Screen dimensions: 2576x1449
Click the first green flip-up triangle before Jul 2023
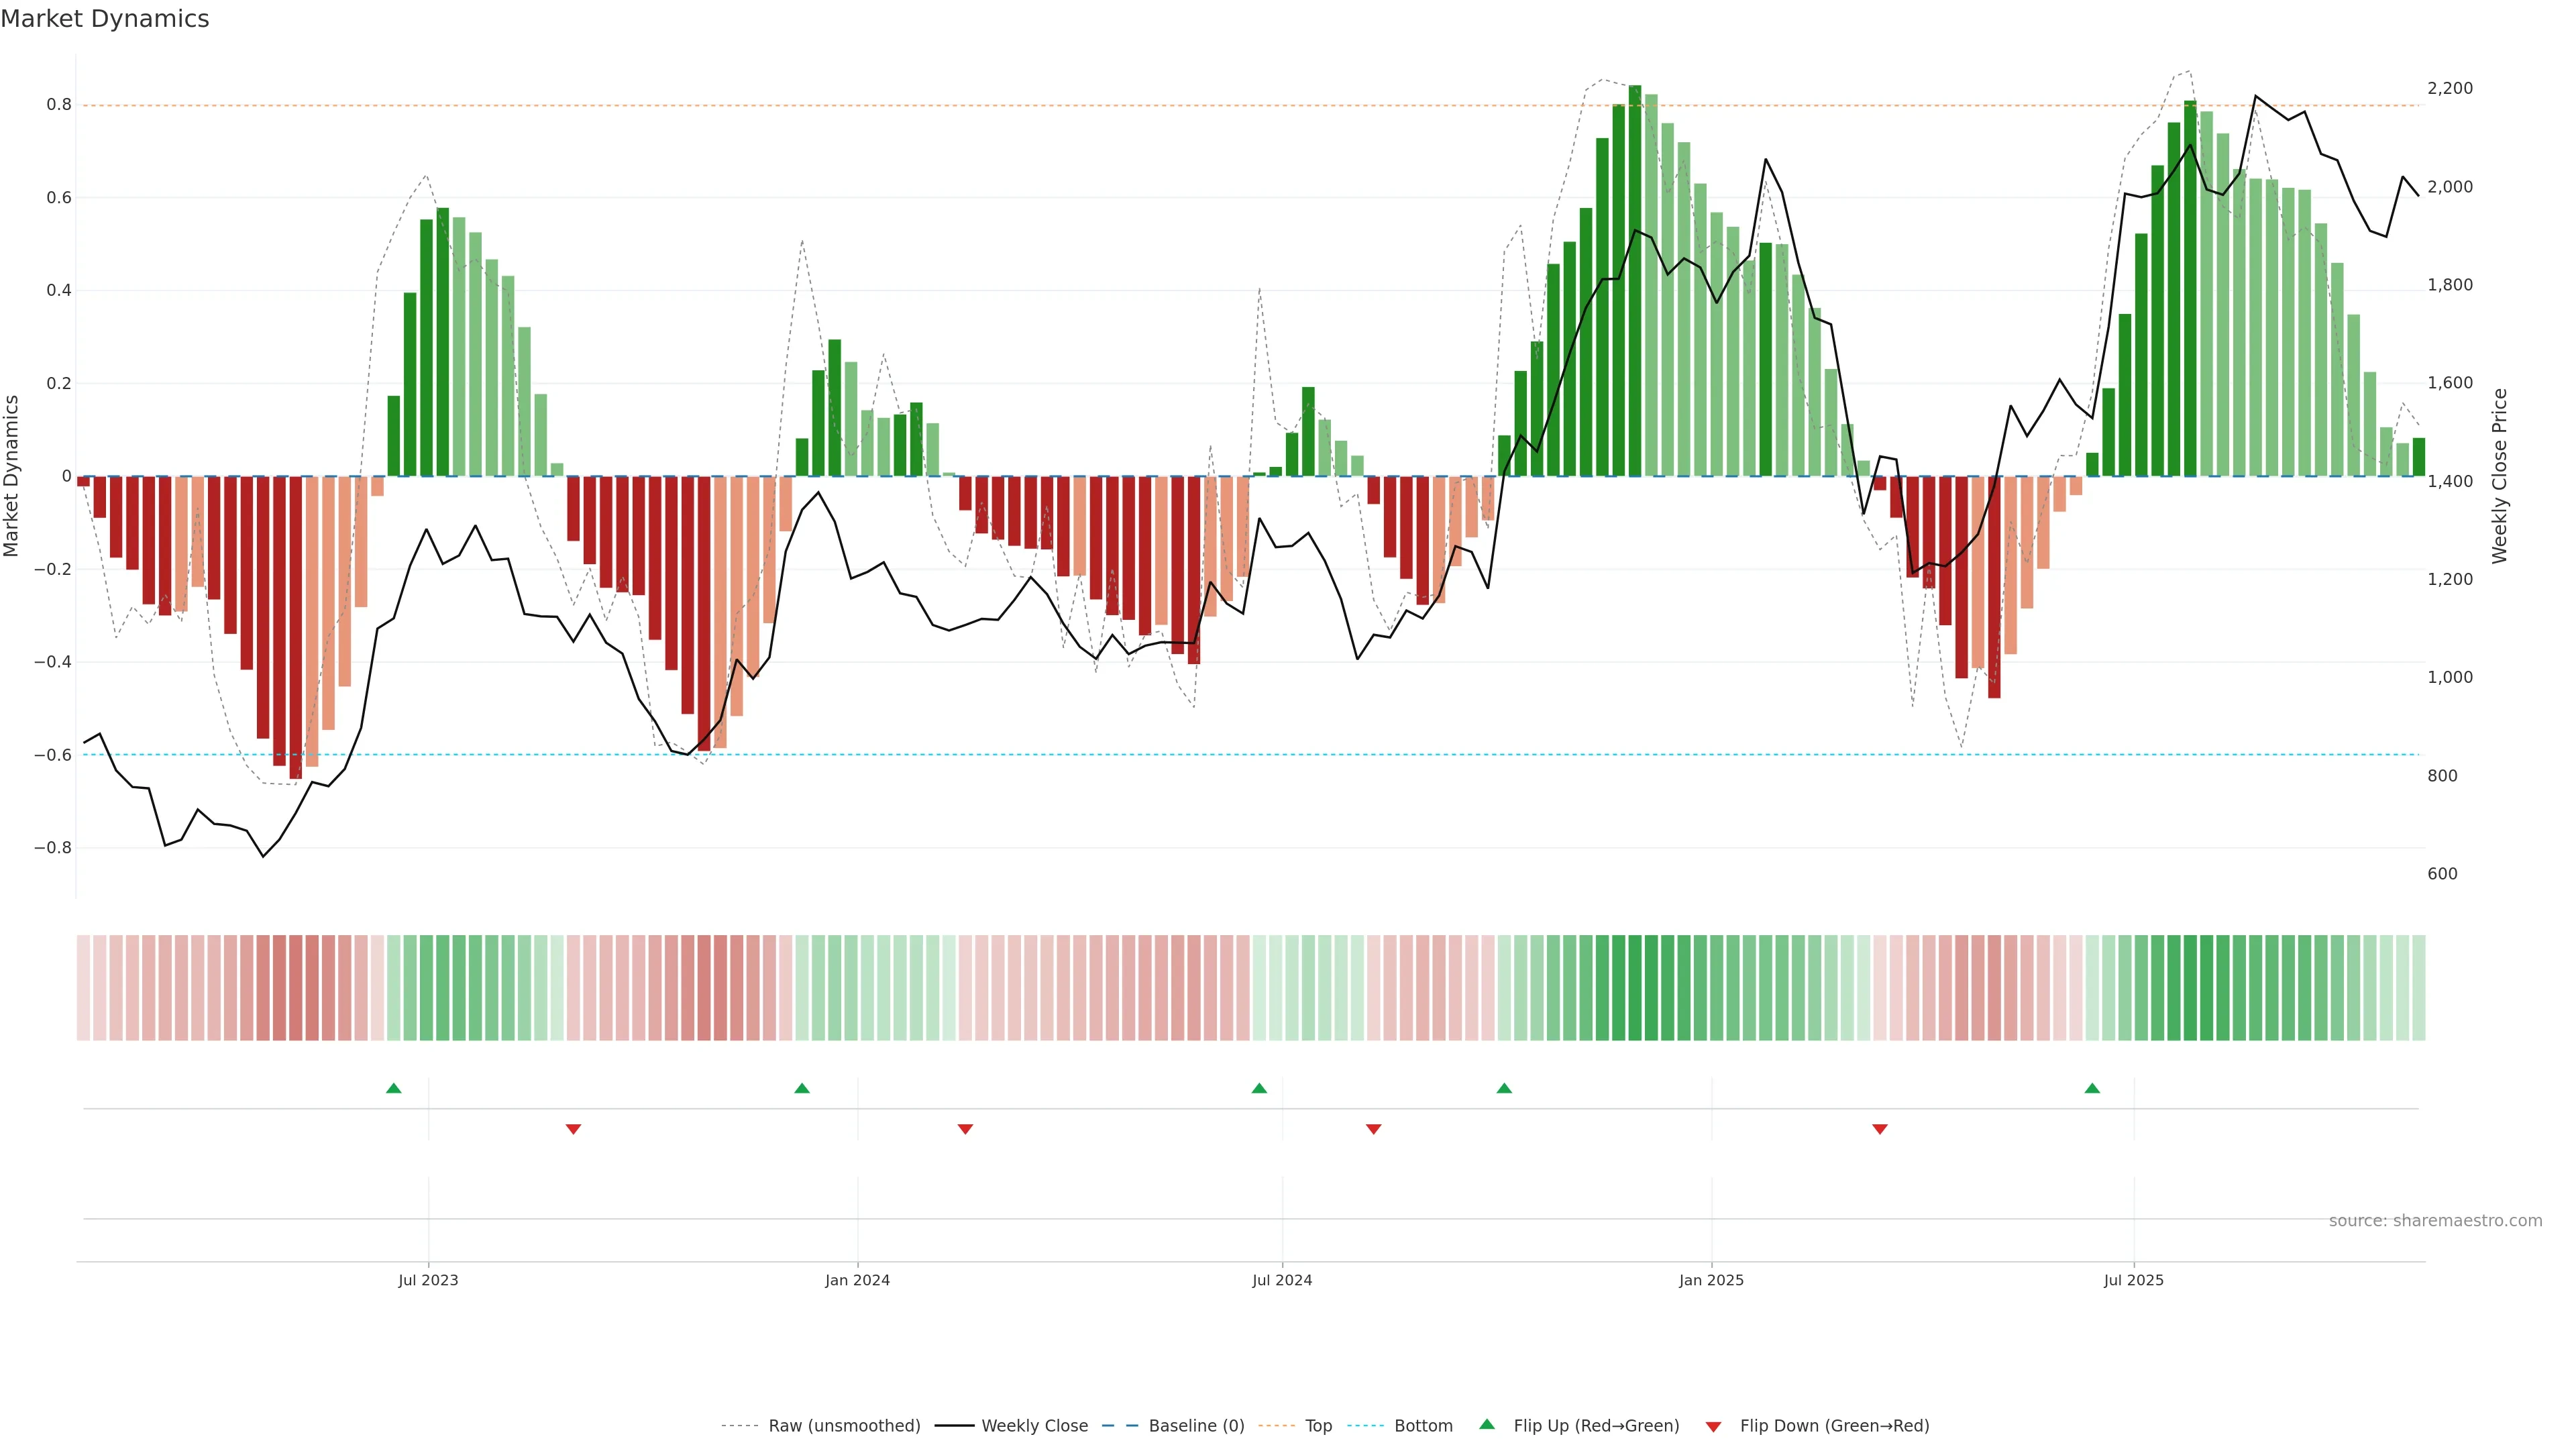click(394, 1088)
